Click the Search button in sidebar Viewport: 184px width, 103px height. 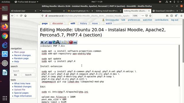coord(28,75)
